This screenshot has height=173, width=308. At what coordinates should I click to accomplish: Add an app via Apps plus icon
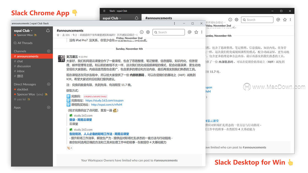[49, 107]
